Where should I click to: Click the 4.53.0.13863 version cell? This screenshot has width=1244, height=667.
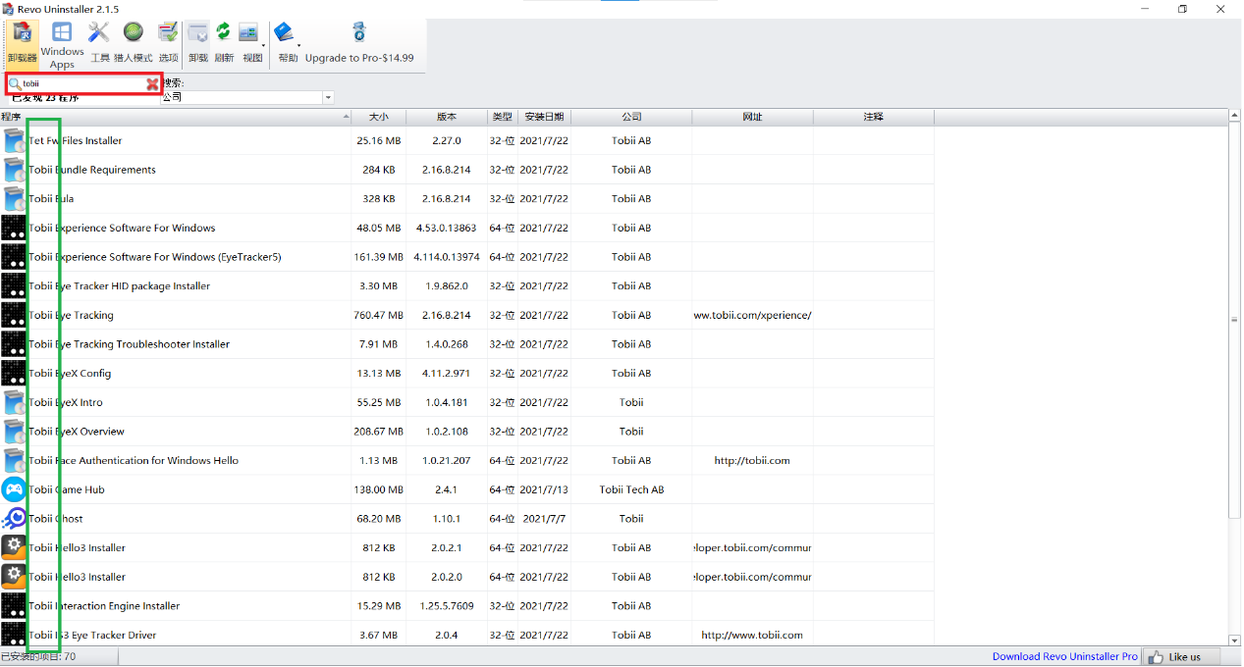[446, 229]
